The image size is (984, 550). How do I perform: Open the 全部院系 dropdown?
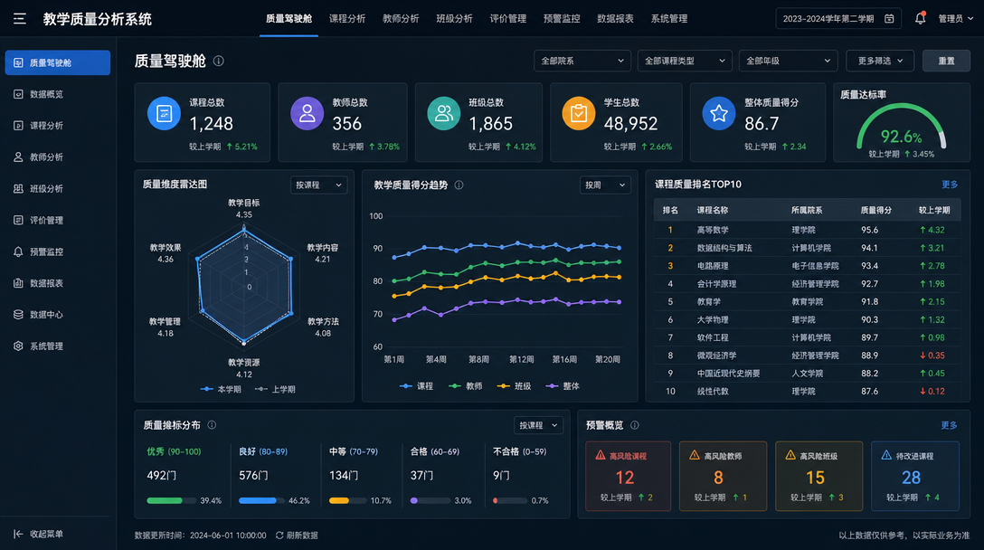point(582,61)
